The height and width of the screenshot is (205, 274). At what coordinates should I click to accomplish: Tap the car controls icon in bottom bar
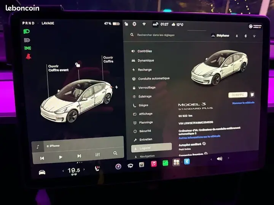(42, 172)
